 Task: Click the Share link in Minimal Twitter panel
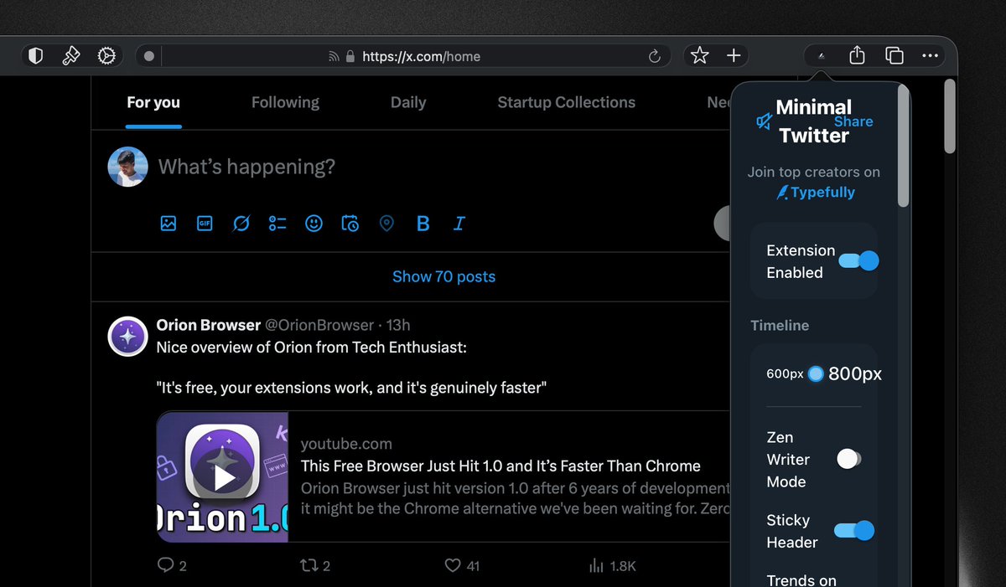click(853, 121)
